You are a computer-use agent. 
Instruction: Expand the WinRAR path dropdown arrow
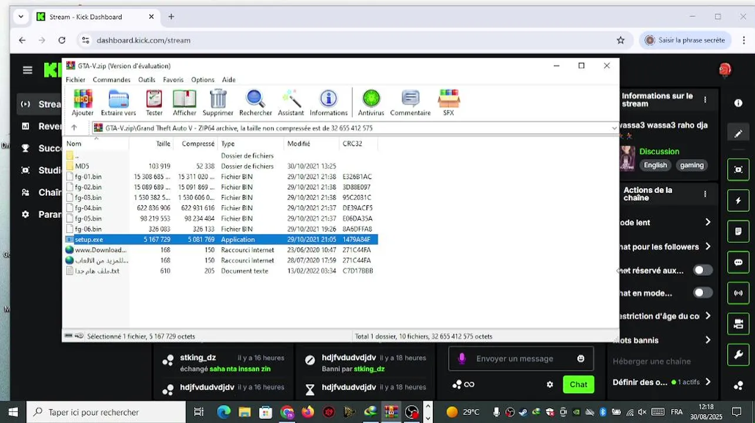[614, 128]
